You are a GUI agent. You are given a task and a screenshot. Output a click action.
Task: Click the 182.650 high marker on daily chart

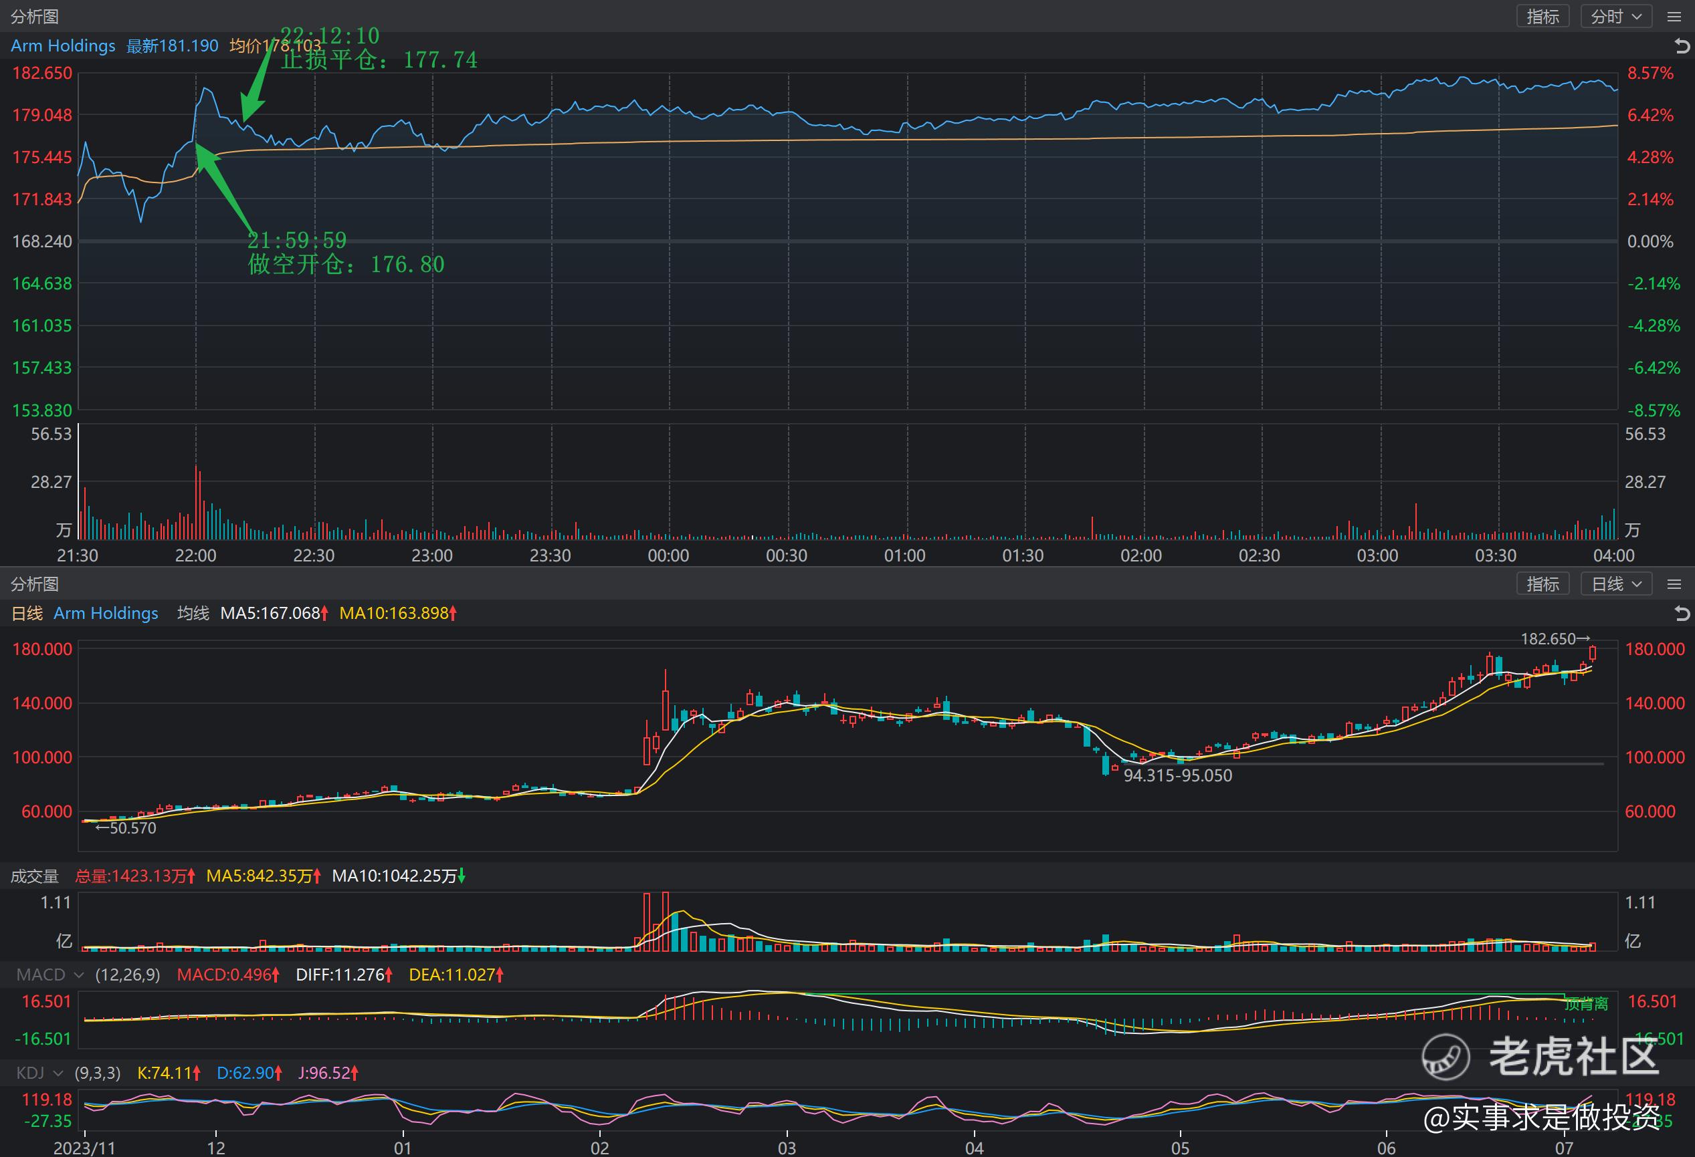[x=1555, y=639]
